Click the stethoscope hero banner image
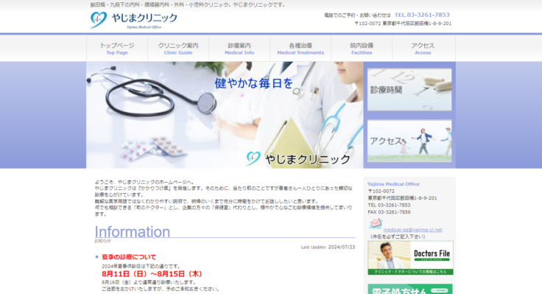 click(225, 115)
